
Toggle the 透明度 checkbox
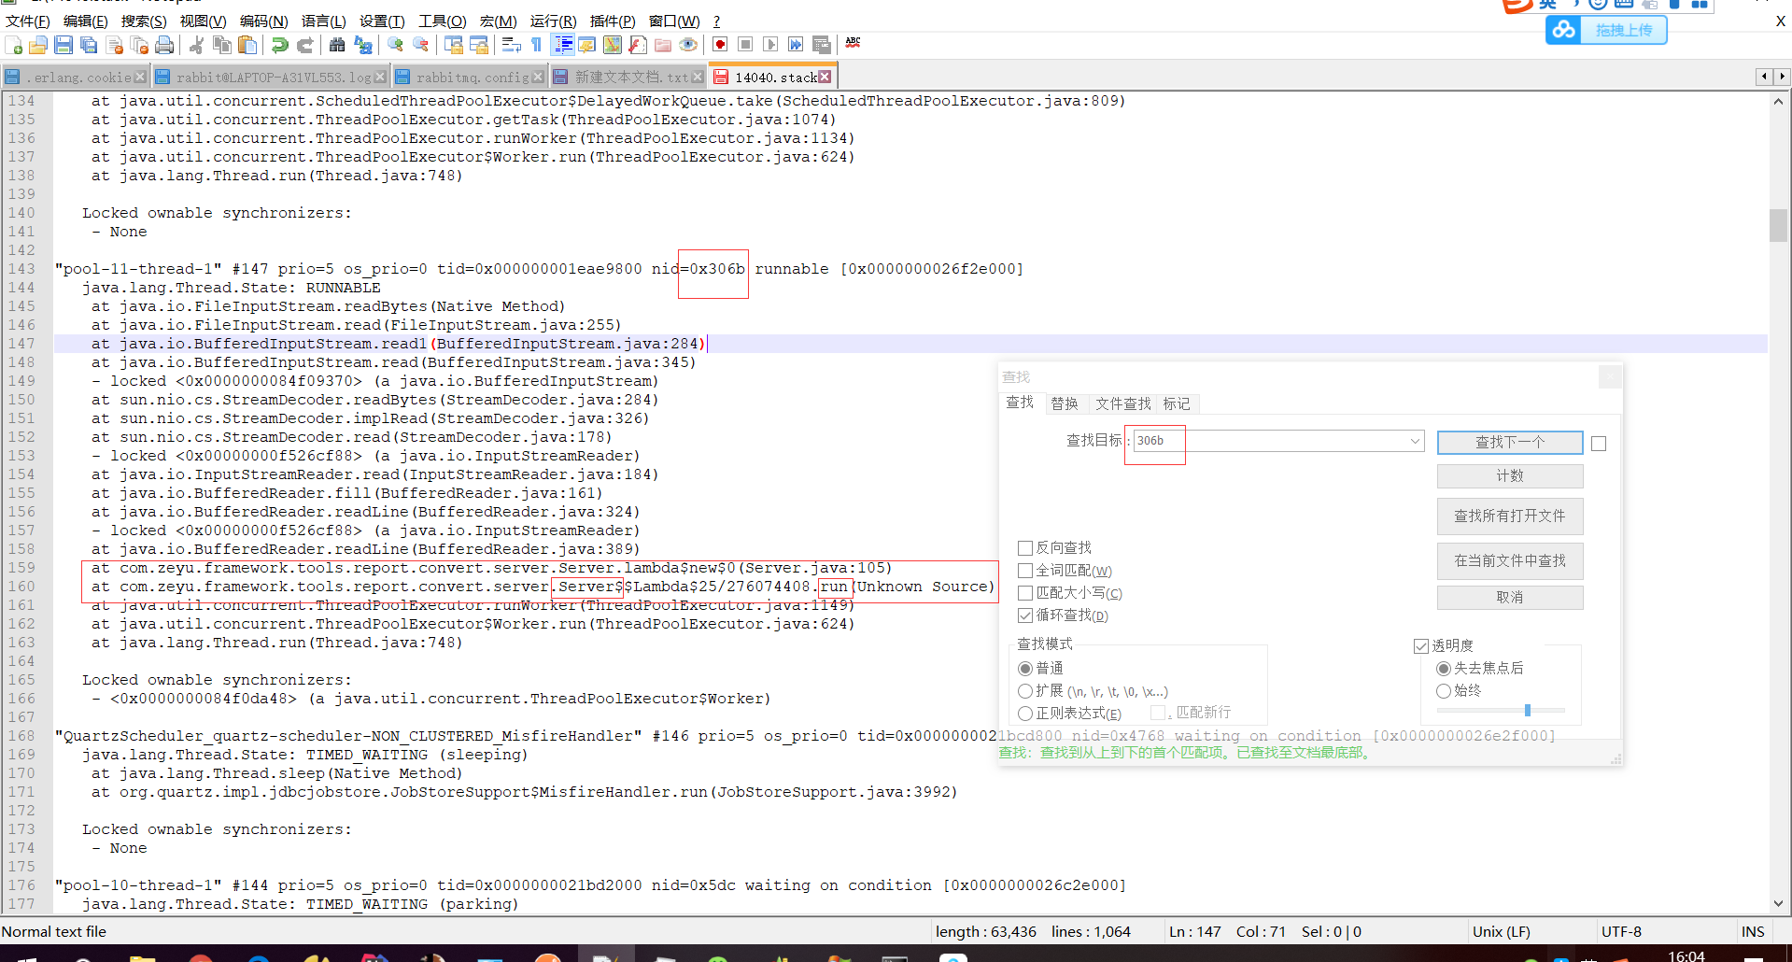click(1421, 646)
